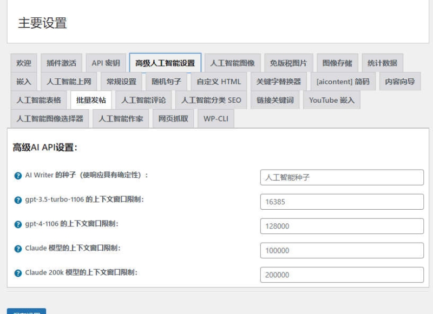Open [aicontent] 简码 tab
The height and width of the screenshot is (314, 433).
343,81
